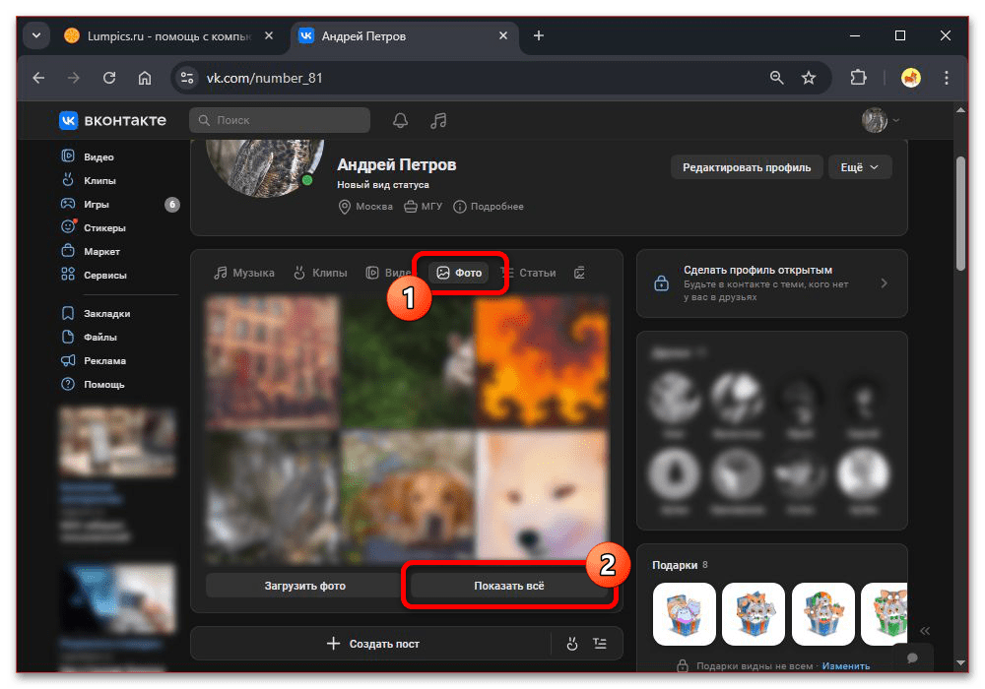The image size is (985, 689).
Task: Switch to the Музыка tab
Action: 245,273
